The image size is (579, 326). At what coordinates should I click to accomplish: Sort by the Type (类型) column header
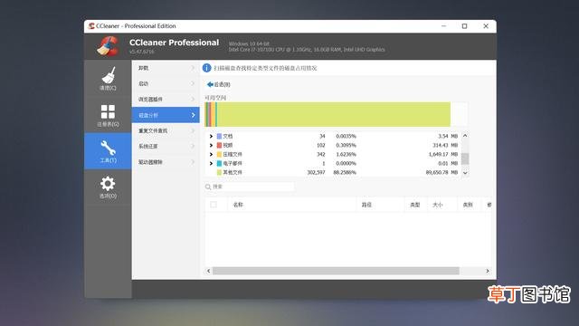point(415,205)
